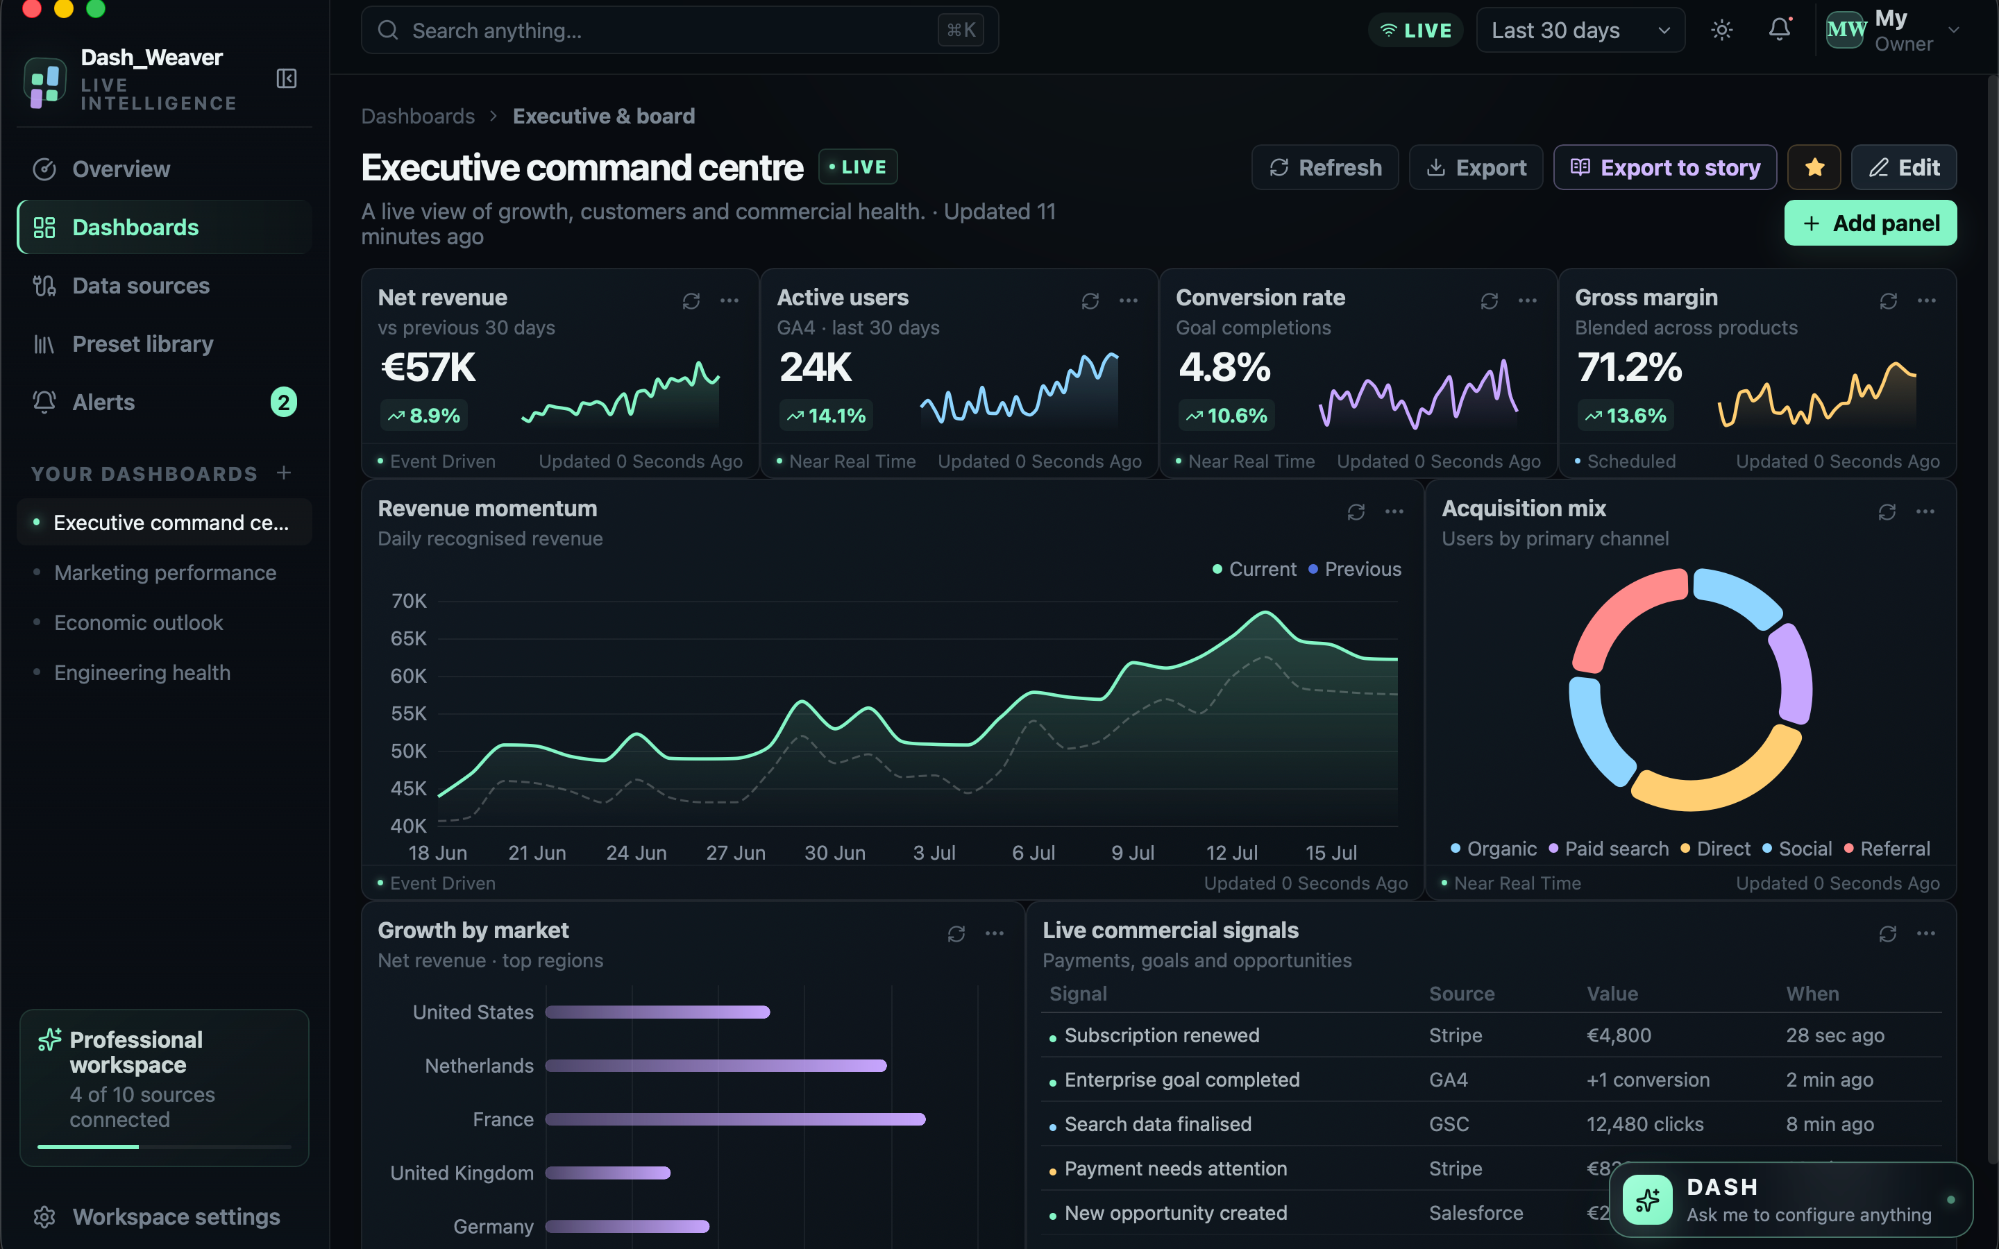Viewport: 1999px width, 1249px height.
Task: Refresh the Growth by market panel
Action: pyautogui.click(x=956, y=933)
